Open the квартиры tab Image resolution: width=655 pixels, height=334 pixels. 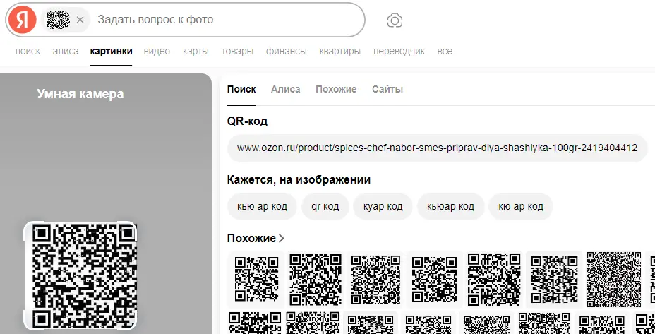(340, 51)
